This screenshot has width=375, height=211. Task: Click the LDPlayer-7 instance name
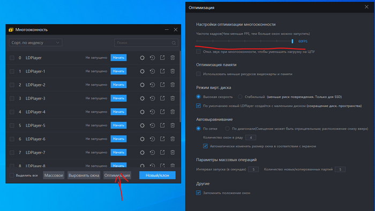tap(35, 152)
